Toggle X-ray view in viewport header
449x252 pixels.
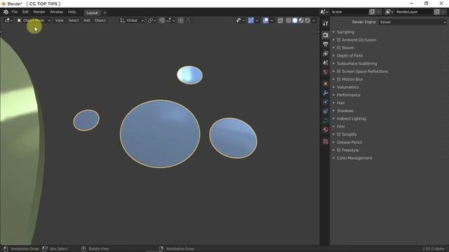[281, 20]
